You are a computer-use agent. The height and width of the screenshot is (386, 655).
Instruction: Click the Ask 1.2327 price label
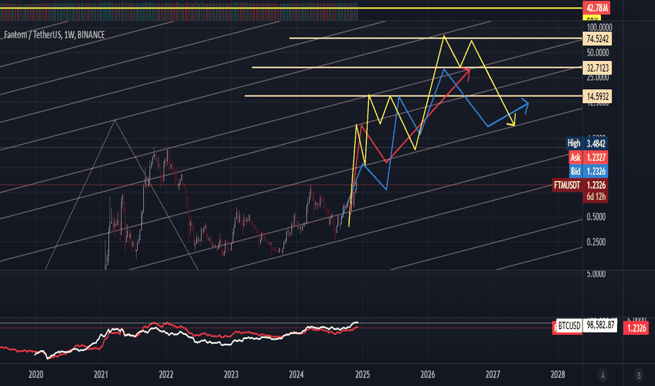(588, 157)
